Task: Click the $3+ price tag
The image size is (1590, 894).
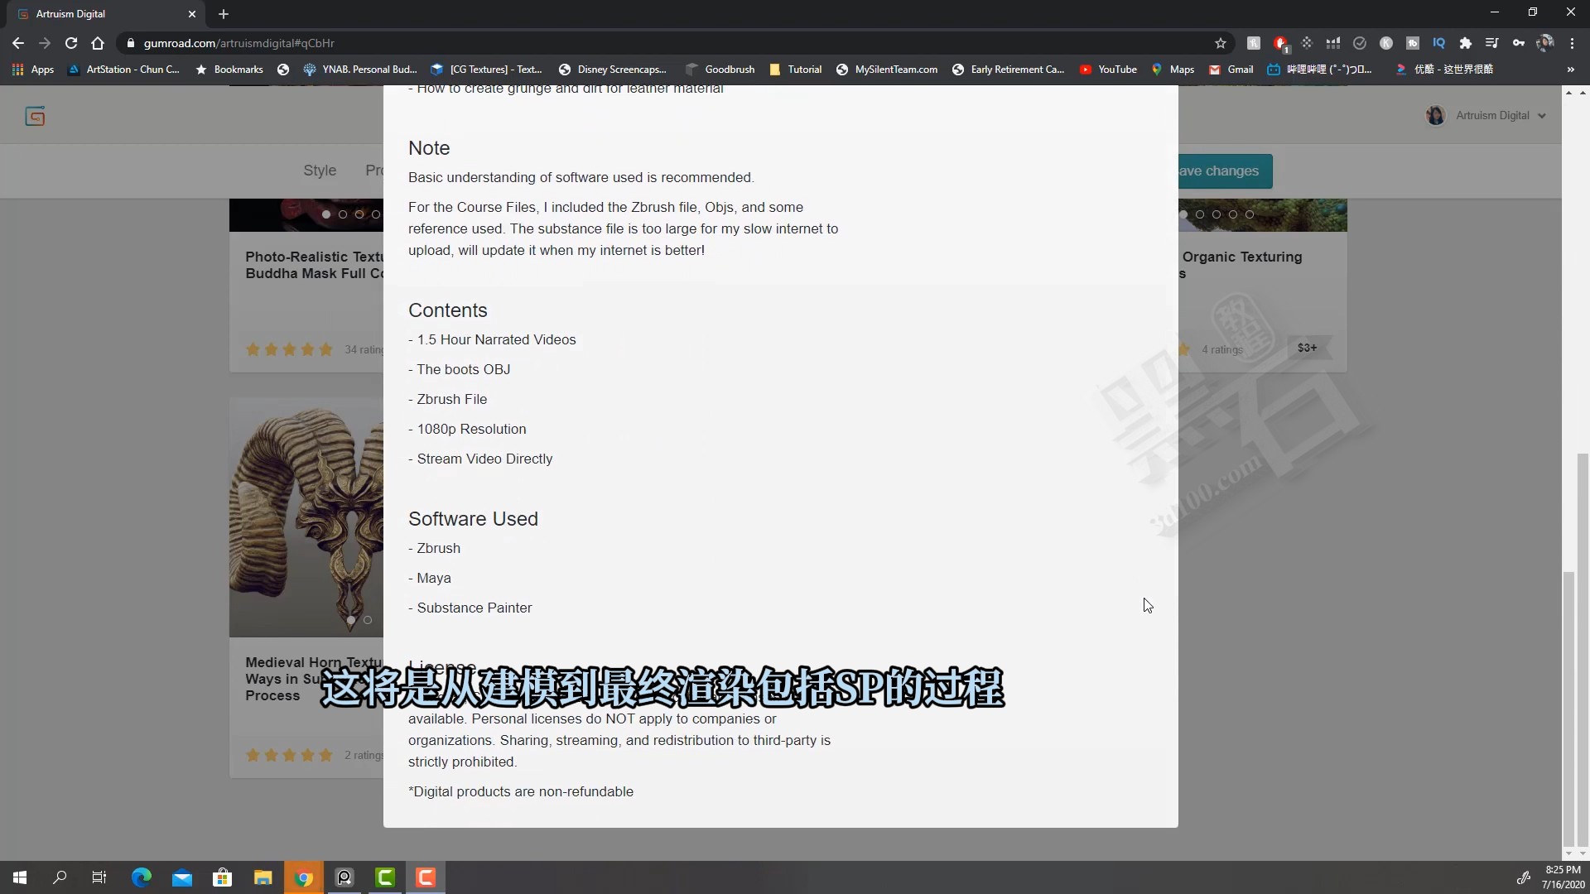Action: tap(1307, 348)
